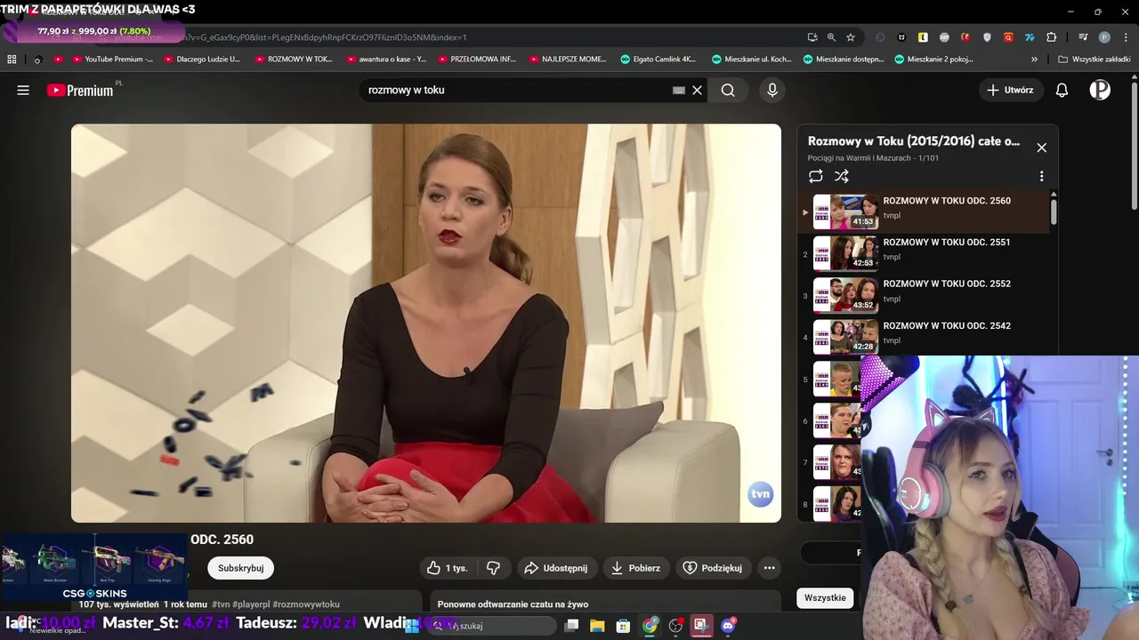
Task: Open the yellow L browser extension
Action: click(923, 37)
